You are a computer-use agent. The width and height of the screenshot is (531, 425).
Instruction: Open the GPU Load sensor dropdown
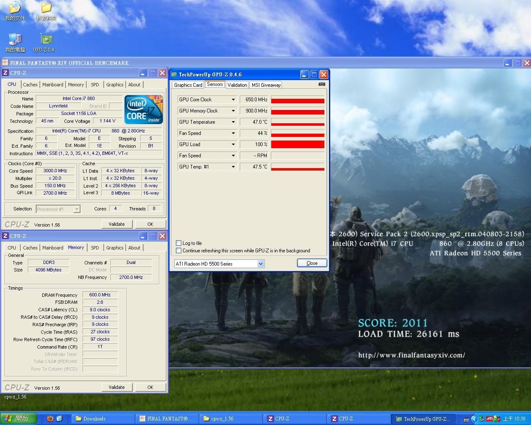pyautogui.click(x=233, y=144)
